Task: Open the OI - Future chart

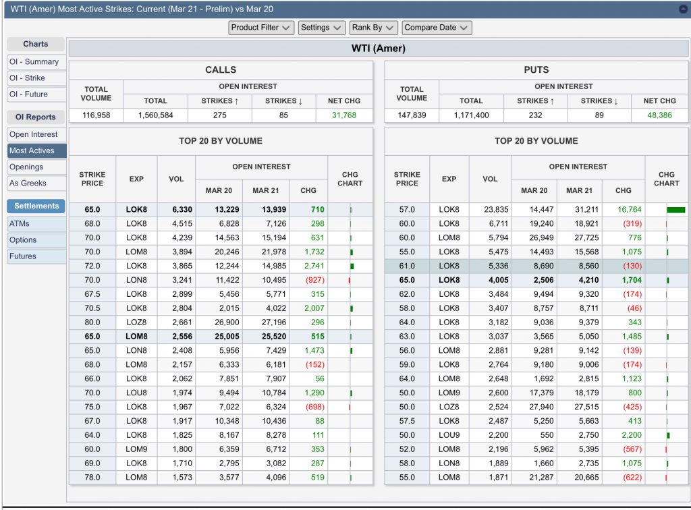Action: click(x=36, y=94)
